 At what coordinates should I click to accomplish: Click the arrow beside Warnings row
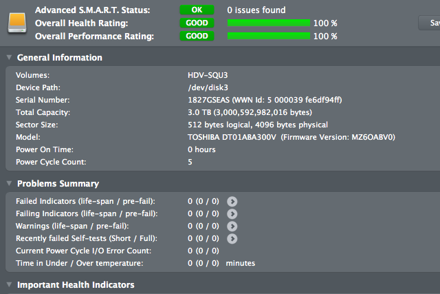(x=232, y=226)
